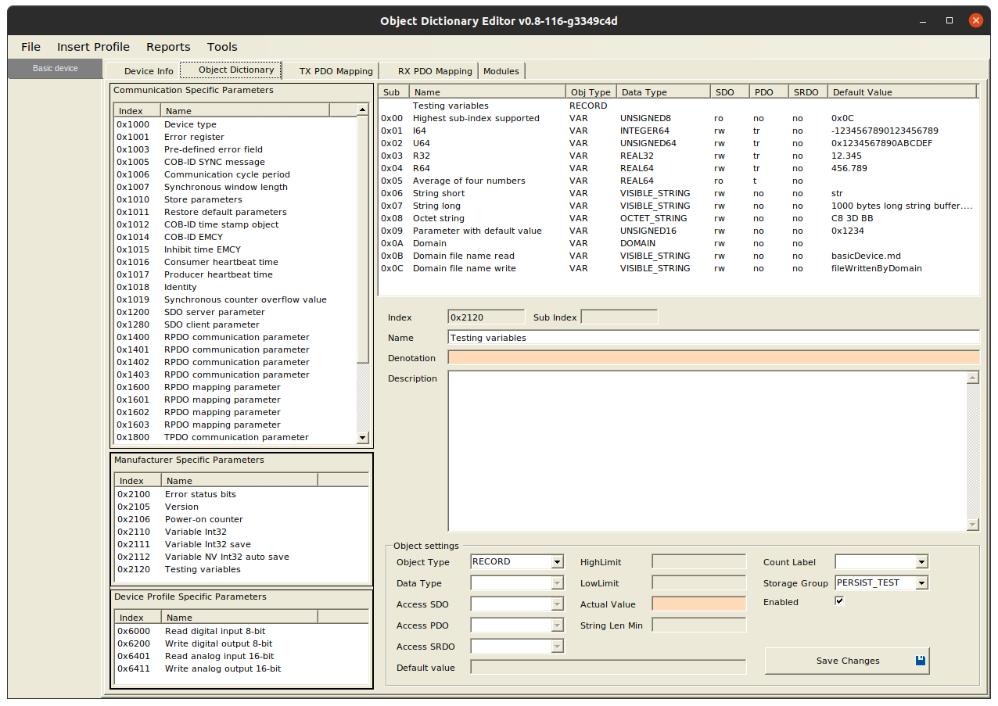This screenshot has height=706, width=998.
Task: Open the Modules tab
Action: click(501, 71)
